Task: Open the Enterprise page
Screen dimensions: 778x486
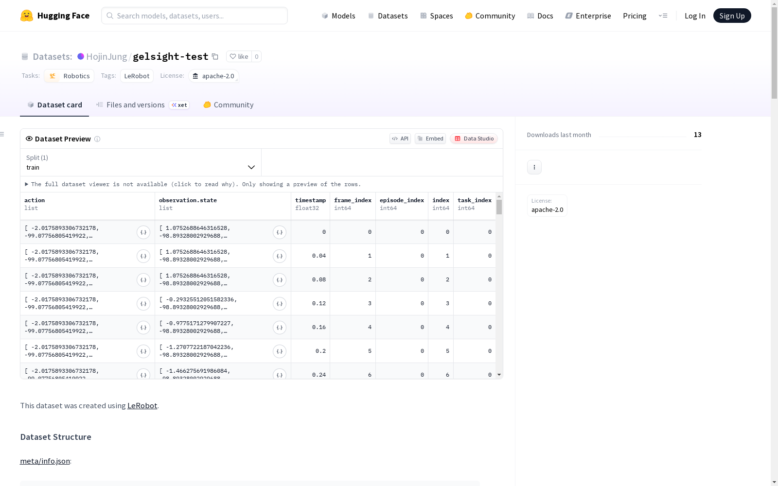Action: 588,16
